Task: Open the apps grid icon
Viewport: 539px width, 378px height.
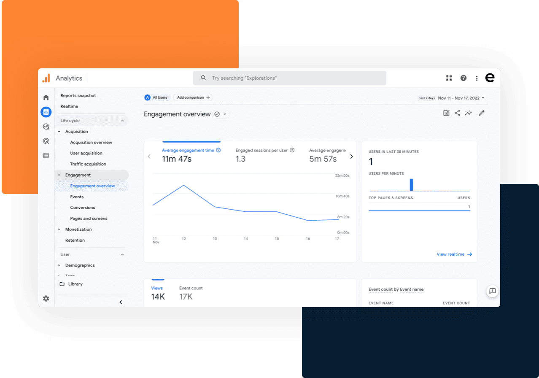Action: (x=449, y=78)
